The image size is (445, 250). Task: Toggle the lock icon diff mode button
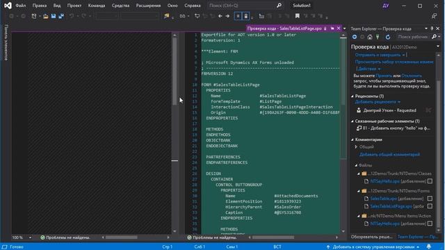click(x=245, y=16)
